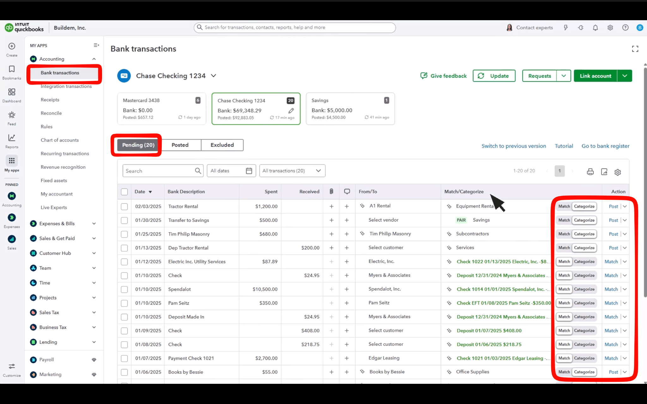Image resolution: width=647 pixels, height=404 pixels.
Task: Click the Customize sliders icon
Action: click(x=12, y=366)
